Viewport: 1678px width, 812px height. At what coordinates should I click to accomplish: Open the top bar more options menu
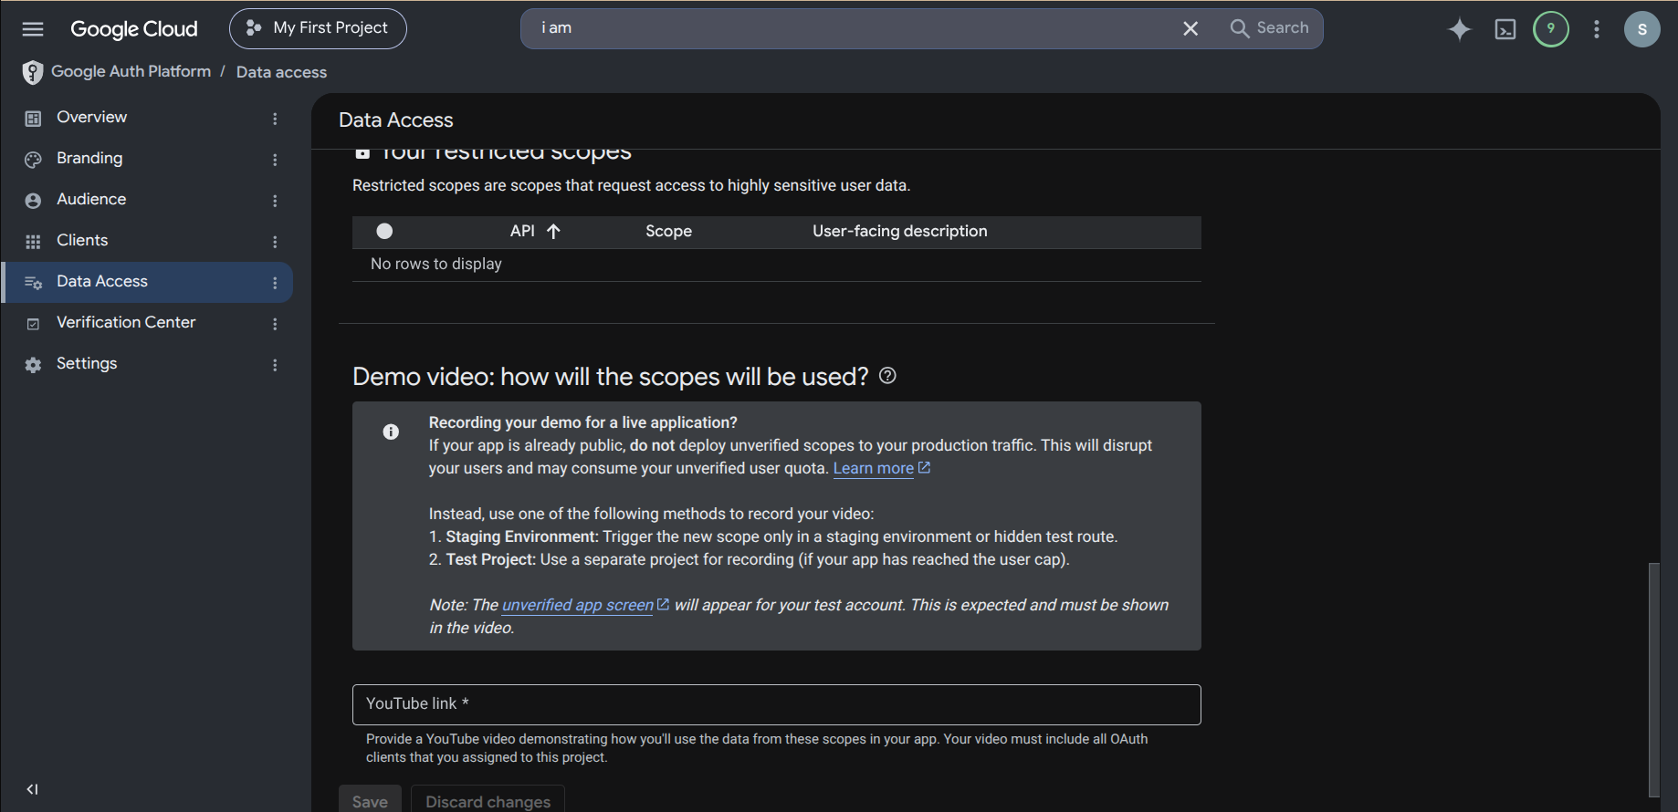[1597, 29]
